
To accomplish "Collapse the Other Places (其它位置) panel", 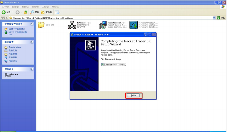I will click(x=32, y=42).
